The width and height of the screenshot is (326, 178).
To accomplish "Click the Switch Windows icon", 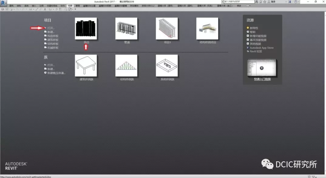I will 70,9.
